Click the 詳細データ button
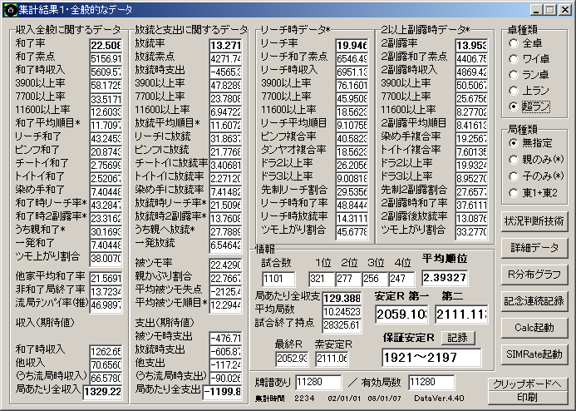Screen dimensions: 576x411 pos(534,248)
